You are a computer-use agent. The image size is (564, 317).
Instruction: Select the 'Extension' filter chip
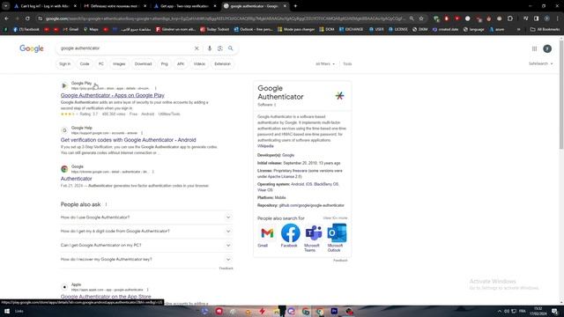pyautogui.click(x=222, y=64)
